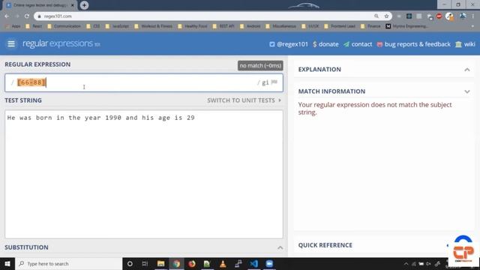Open the Healthy Food bookmark folder
Screen dimensions: 480x270
[193, 26]
